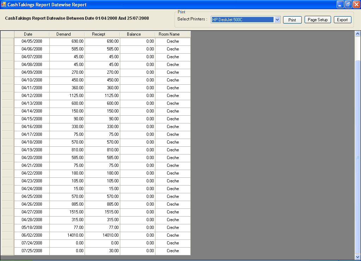Sort by the Room Name column header
Image resolution: width=361 pixels, height=261 pixels.
click(x=173, y=34)
